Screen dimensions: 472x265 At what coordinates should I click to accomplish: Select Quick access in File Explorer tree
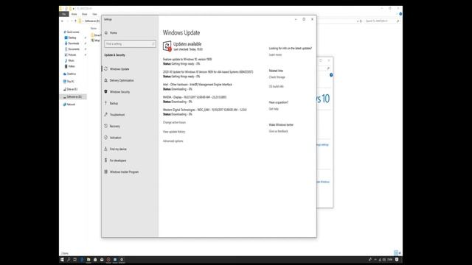73,32
